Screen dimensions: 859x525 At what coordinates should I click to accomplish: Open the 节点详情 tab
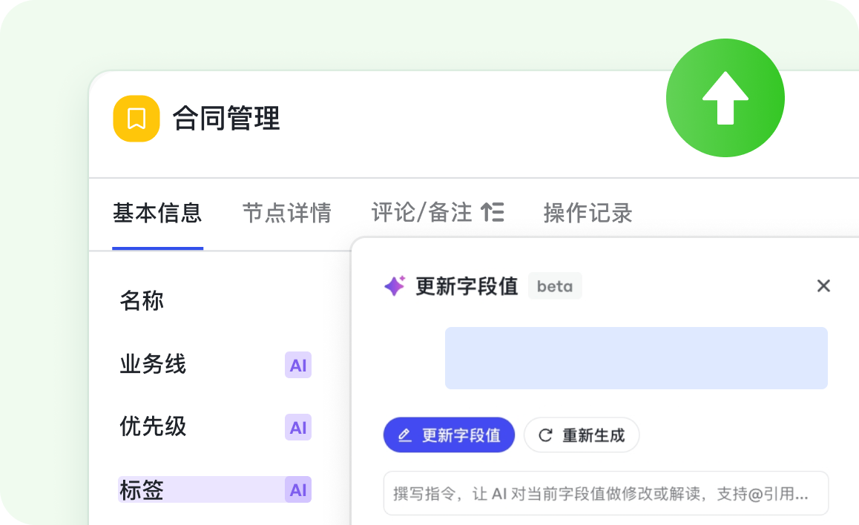[x=287, y=213]
